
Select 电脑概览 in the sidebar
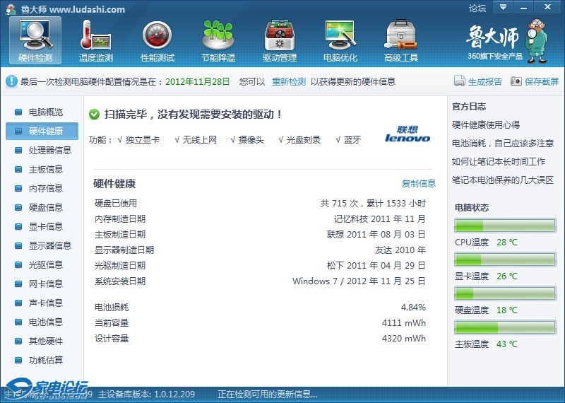pyautogui.click(x=45, y=112)
